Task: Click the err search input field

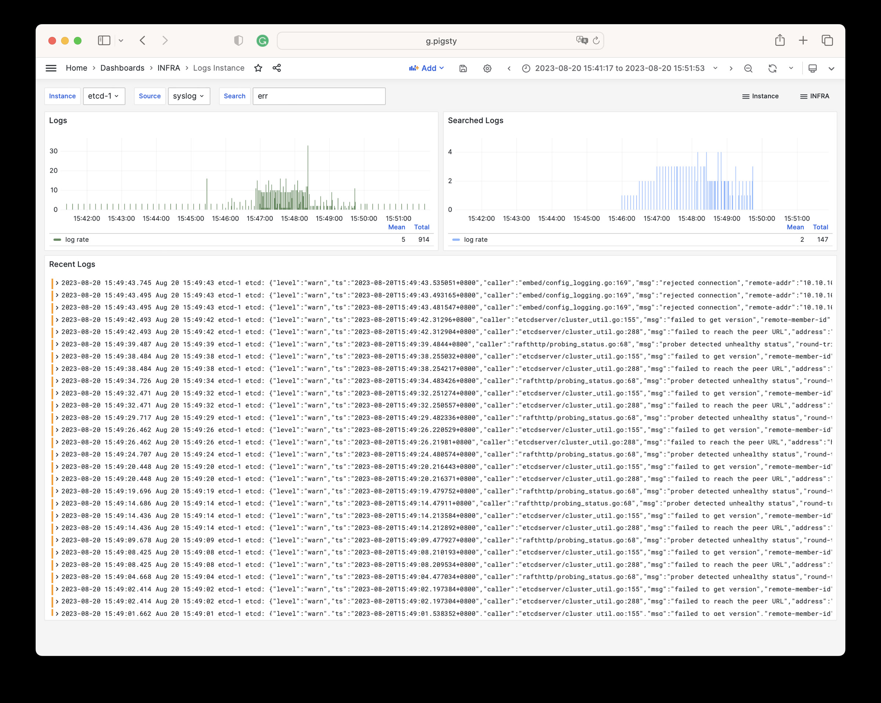Action: (319, 96)
